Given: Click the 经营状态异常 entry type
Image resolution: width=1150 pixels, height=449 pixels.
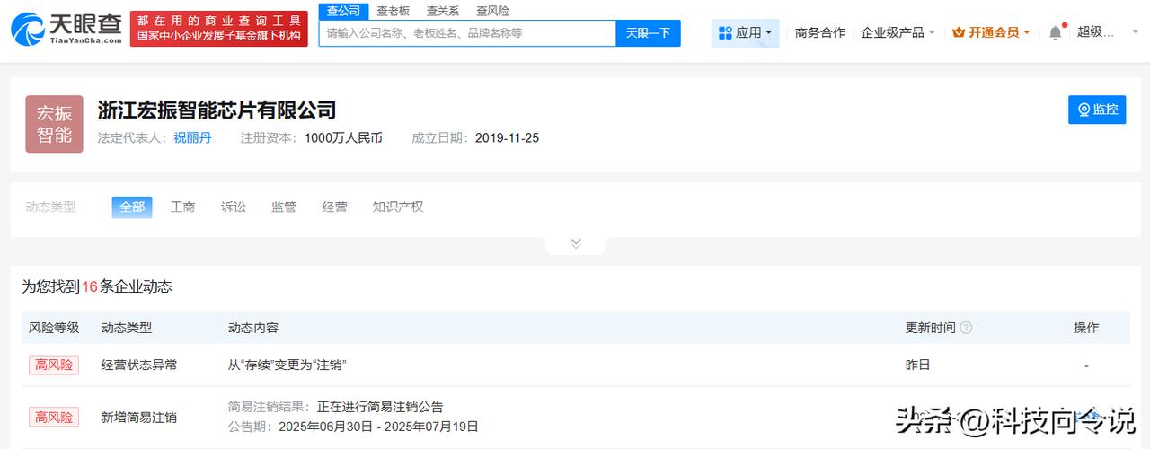Looking at the screenshot, I should (139, 365).
